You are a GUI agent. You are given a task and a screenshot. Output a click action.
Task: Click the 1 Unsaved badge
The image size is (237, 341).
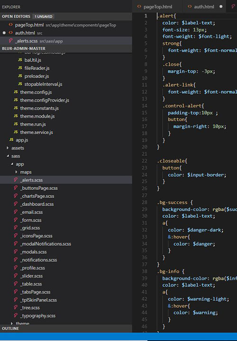(x=44, y=17)
